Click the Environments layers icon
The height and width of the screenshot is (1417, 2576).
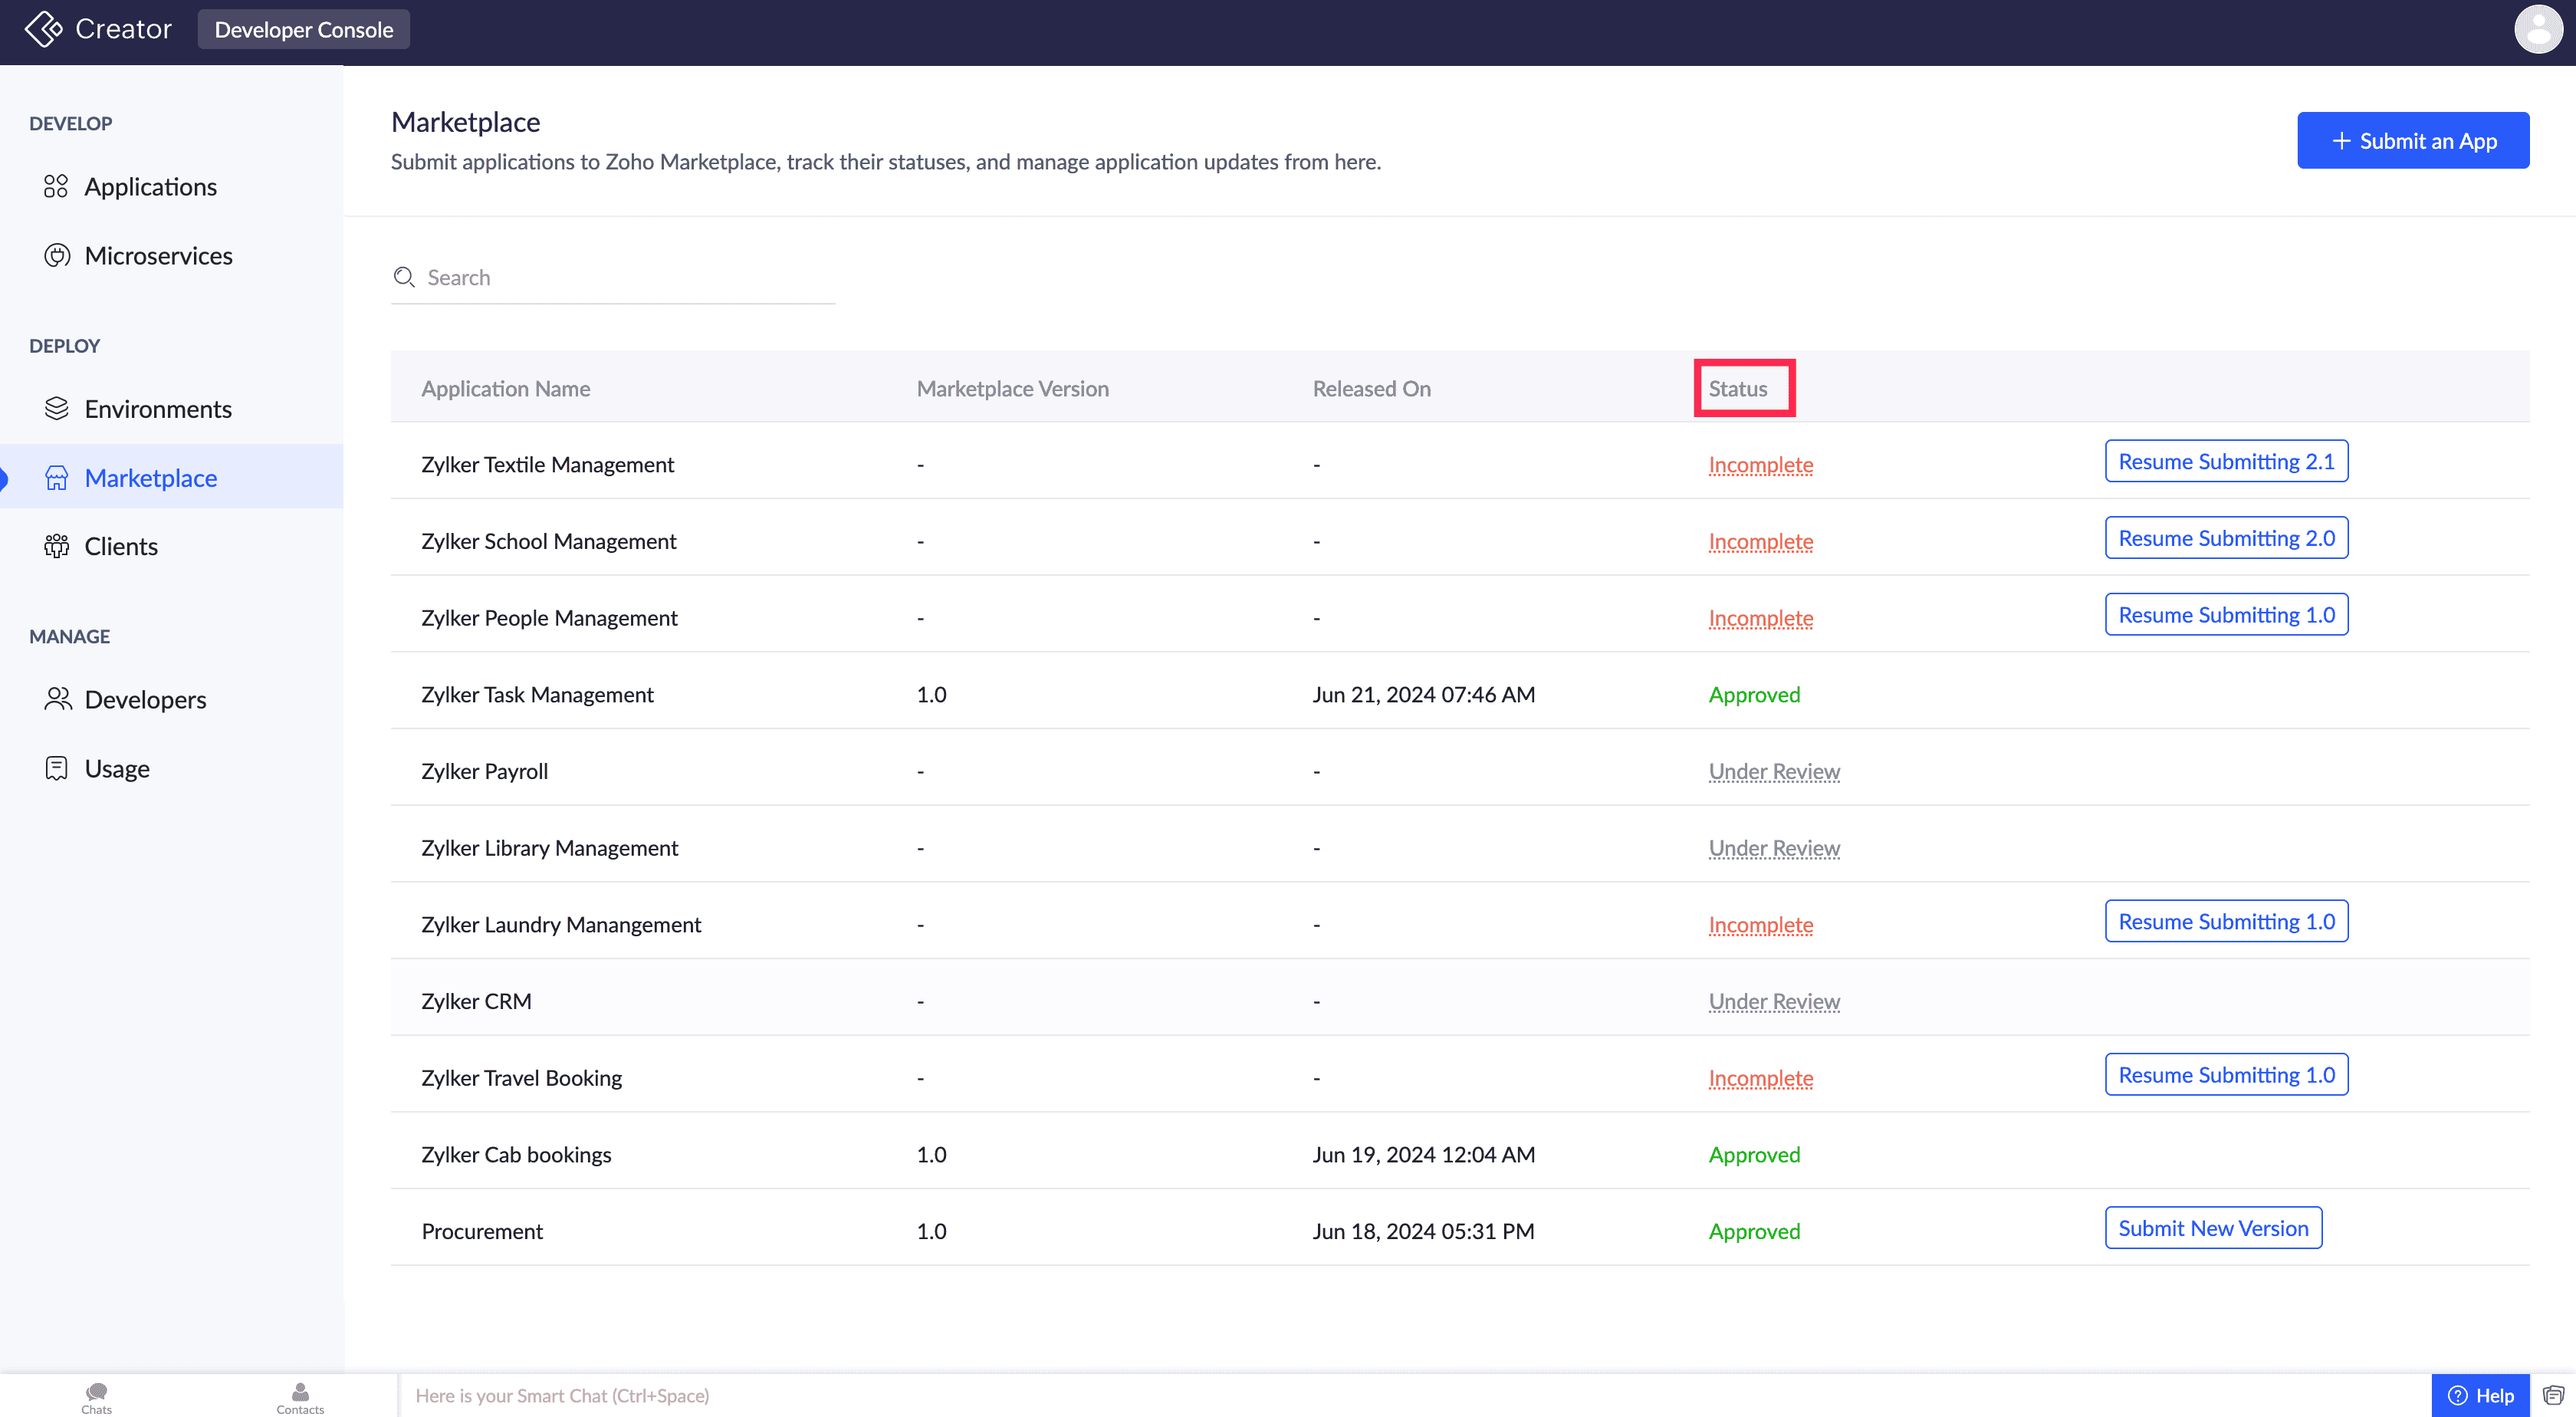[x=56, y=409]
